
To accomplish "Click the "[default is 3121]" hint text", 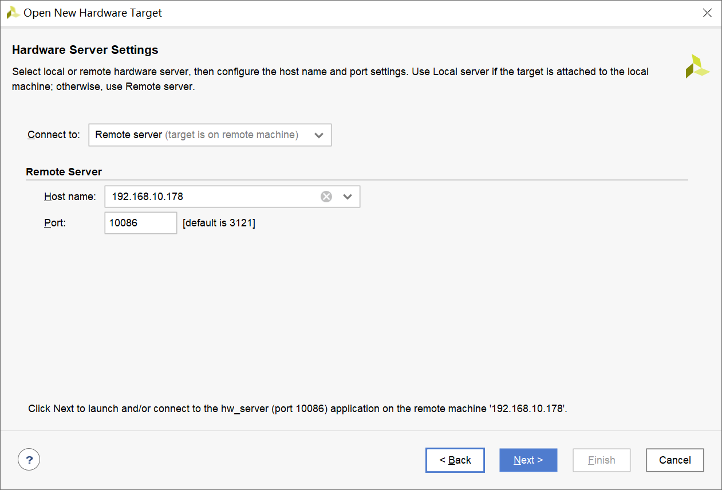I will [x=219, y=223].
